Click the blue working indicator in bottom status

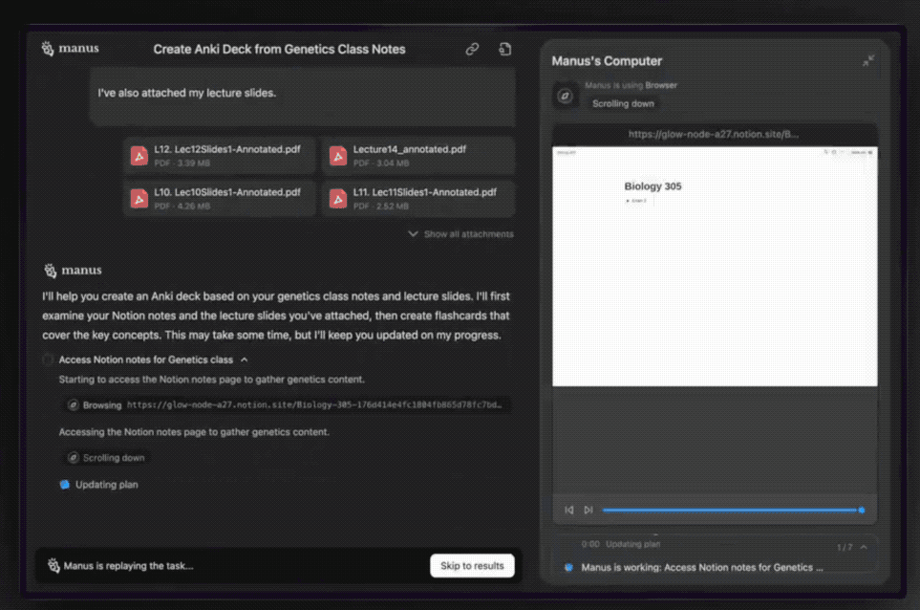tap(568, 567)
